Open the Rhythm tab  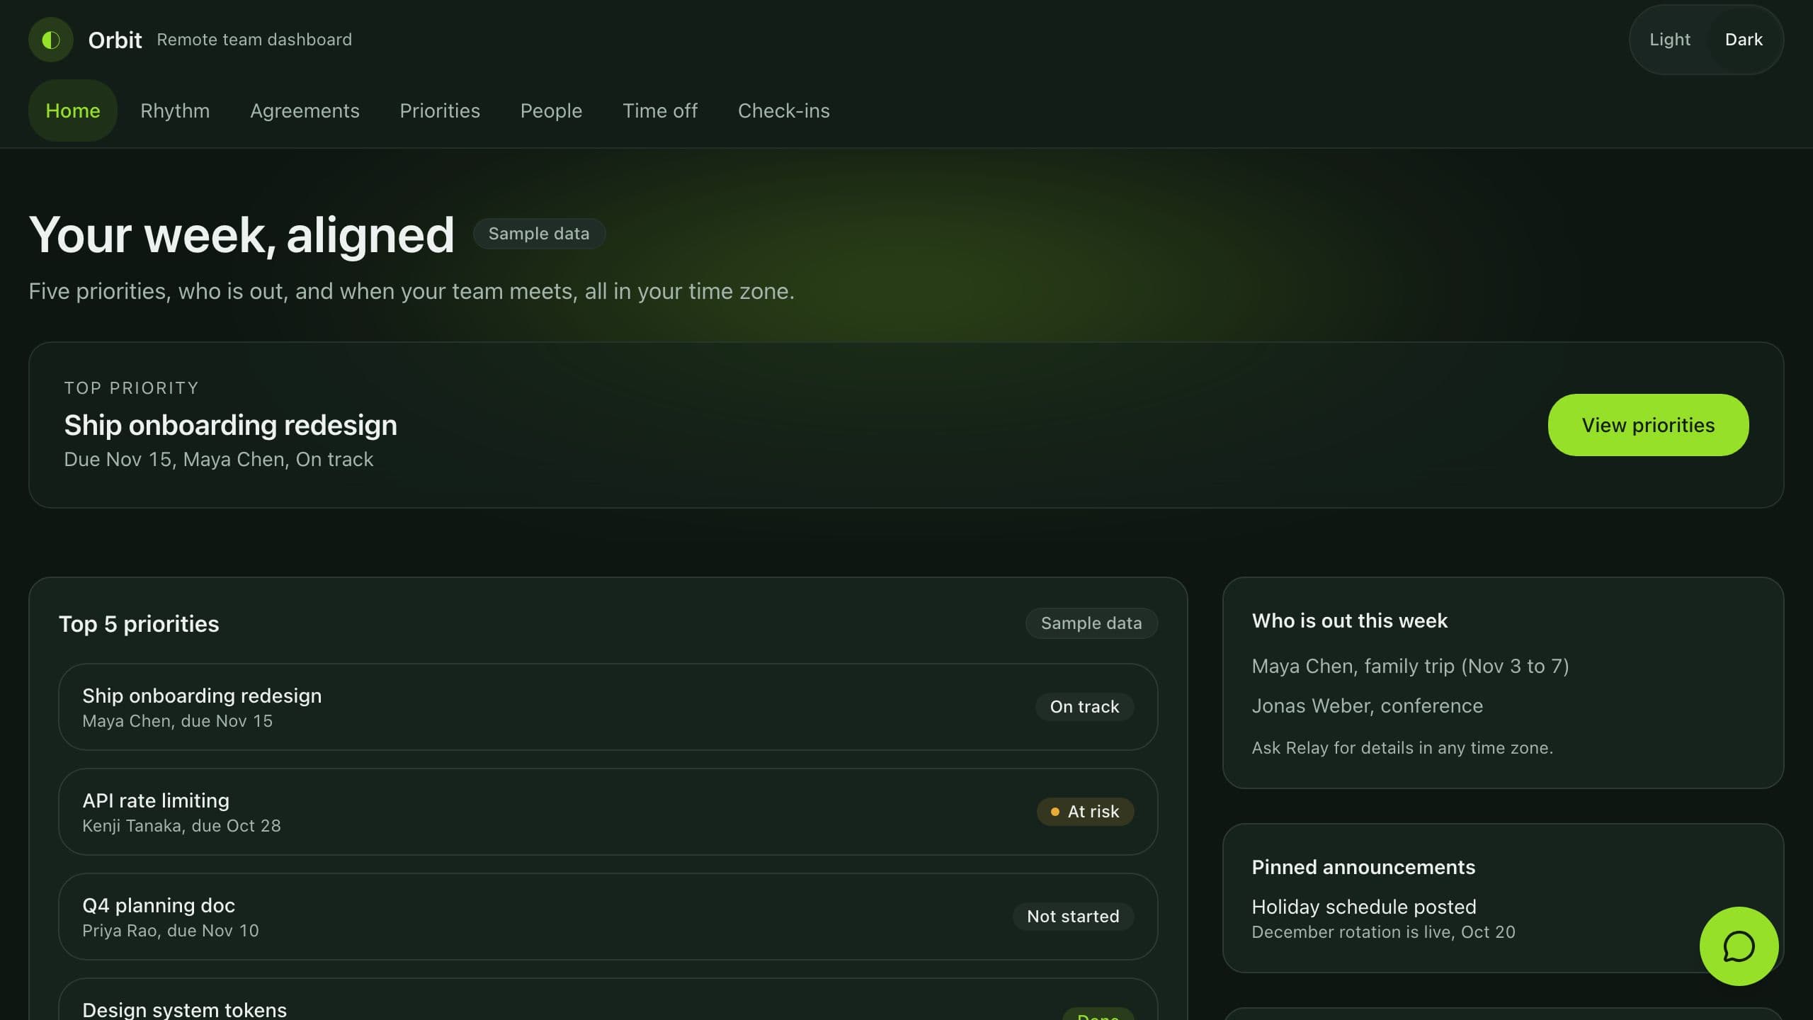click(175, 110)
